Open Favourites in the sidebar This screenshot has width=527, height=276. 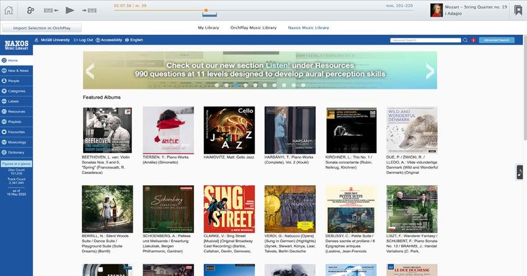17,131
